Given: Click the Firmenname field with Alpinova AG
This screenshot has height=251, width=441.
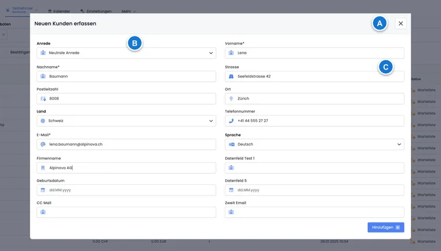Looking at the screenshot, I should [x=126, y=168].
